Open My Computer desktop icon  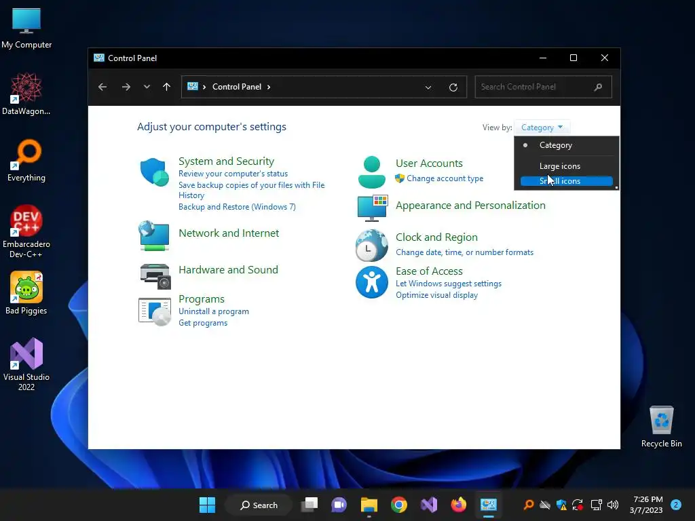(x=26, y=28)
